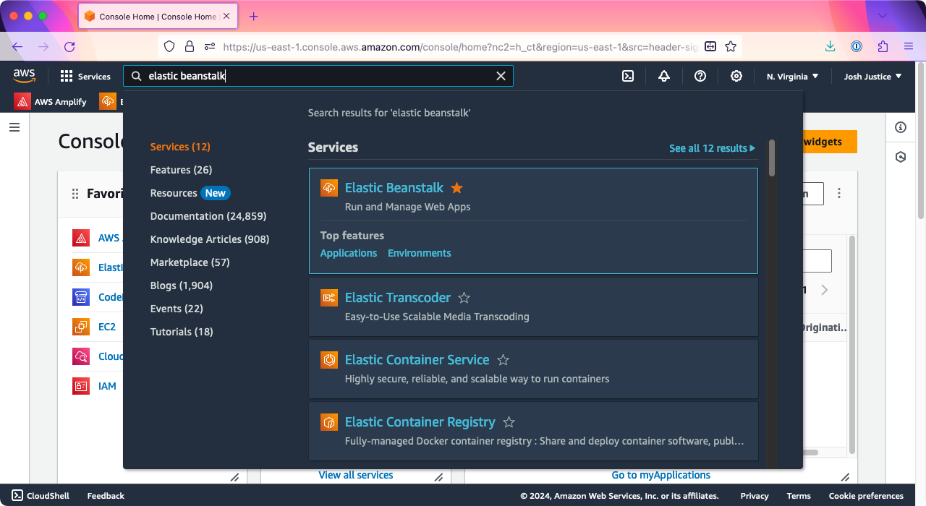The width and height of the screenshot is (926, 506).
Task: Open the AWS Amplify icon in Favorites
Action: click(x=81, y=238)
